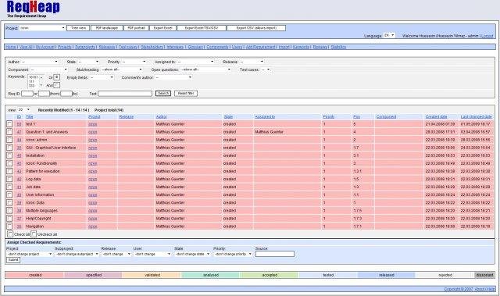This screenshot has width=500, height=296.
Task: Open Statistics in navigation bar
Action: click(x=338, y=47)
